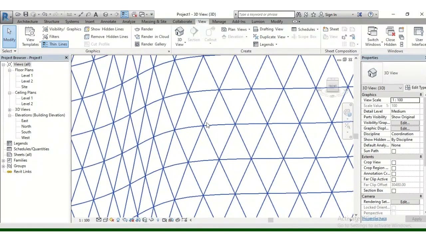Open User Interface options

point(419,37)
